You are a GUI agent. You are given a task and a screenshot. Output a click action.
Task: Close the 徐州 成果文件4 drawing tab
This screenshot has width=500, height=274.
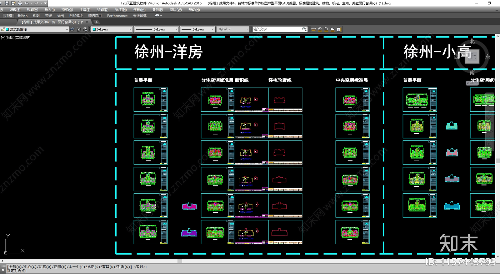[87, 22]
